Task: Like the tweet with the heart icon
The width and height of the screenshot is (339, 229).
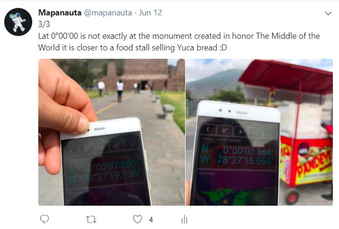Action: pos(137,219)
